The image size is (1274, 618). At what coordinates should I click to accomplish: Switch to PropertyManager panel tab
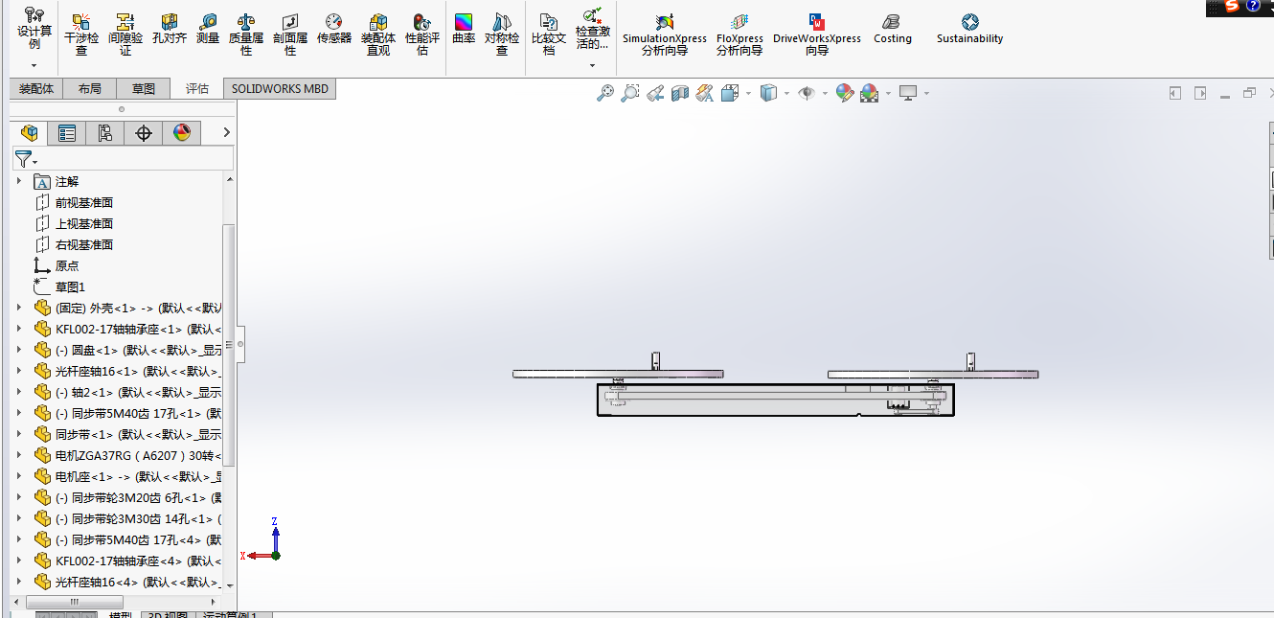(67, 133)
